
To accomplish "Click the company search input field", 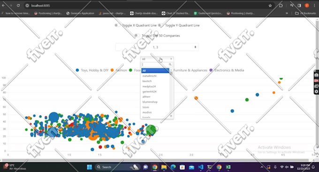I will point(155,64).
